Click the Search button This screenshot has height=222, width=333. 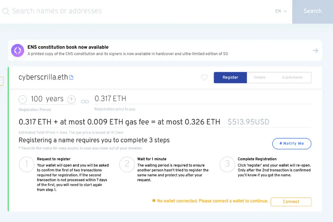(x=313, y=12)
